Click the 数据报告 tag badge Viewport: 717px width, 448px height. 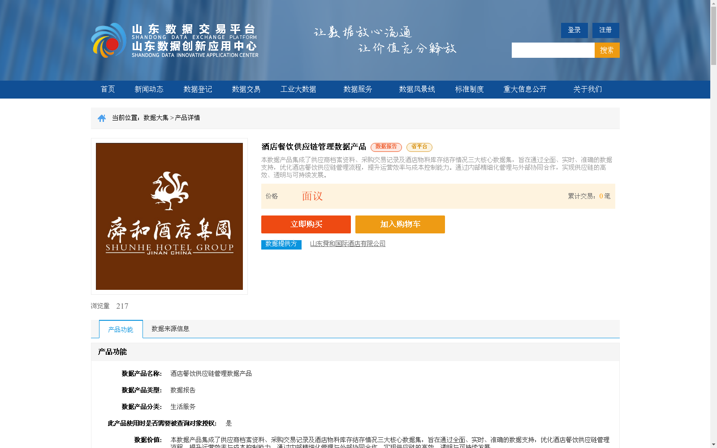386,147
